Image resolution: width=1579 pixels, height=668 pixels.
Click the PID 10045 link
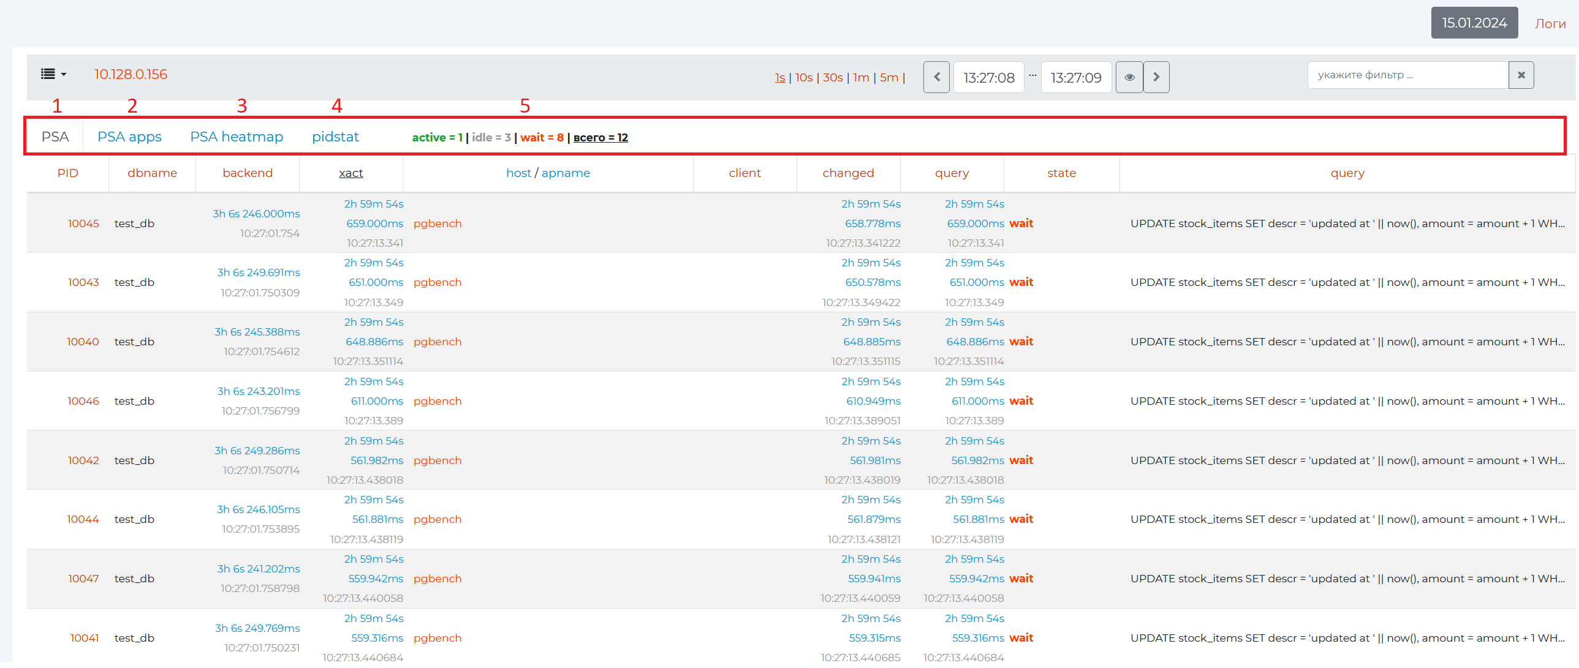pyautogui.click(x=83, y=223)
